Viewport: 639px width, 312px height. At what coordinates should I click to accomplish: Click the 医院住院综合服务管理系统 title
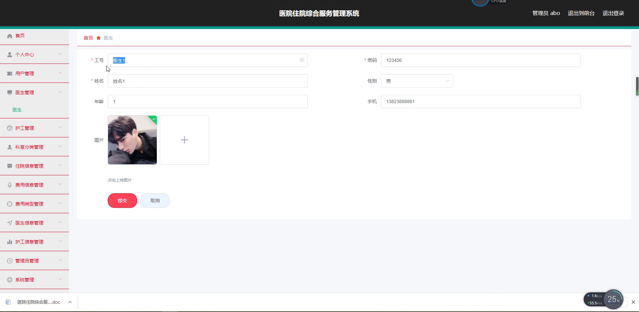(319, 13)
